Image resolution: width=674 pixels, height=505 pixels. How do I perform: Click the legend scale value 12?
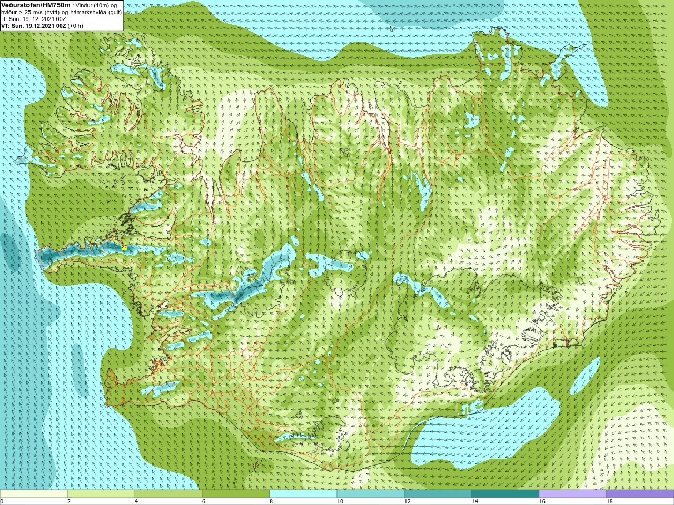point(408,502)
